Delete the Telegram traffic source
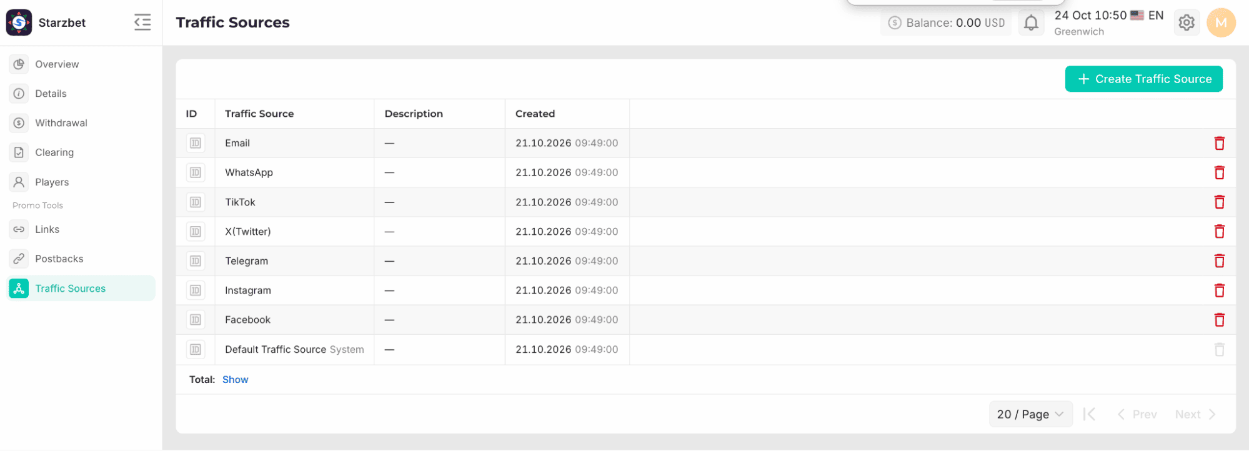Screen dimensions: 1249x451 click(x=1219, y=261)
